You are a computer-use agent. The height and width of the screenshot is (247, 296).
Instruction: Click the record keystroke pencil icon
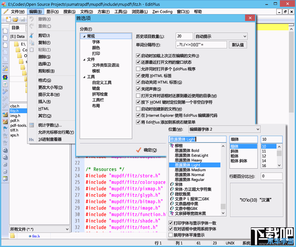tap(5, 114)
